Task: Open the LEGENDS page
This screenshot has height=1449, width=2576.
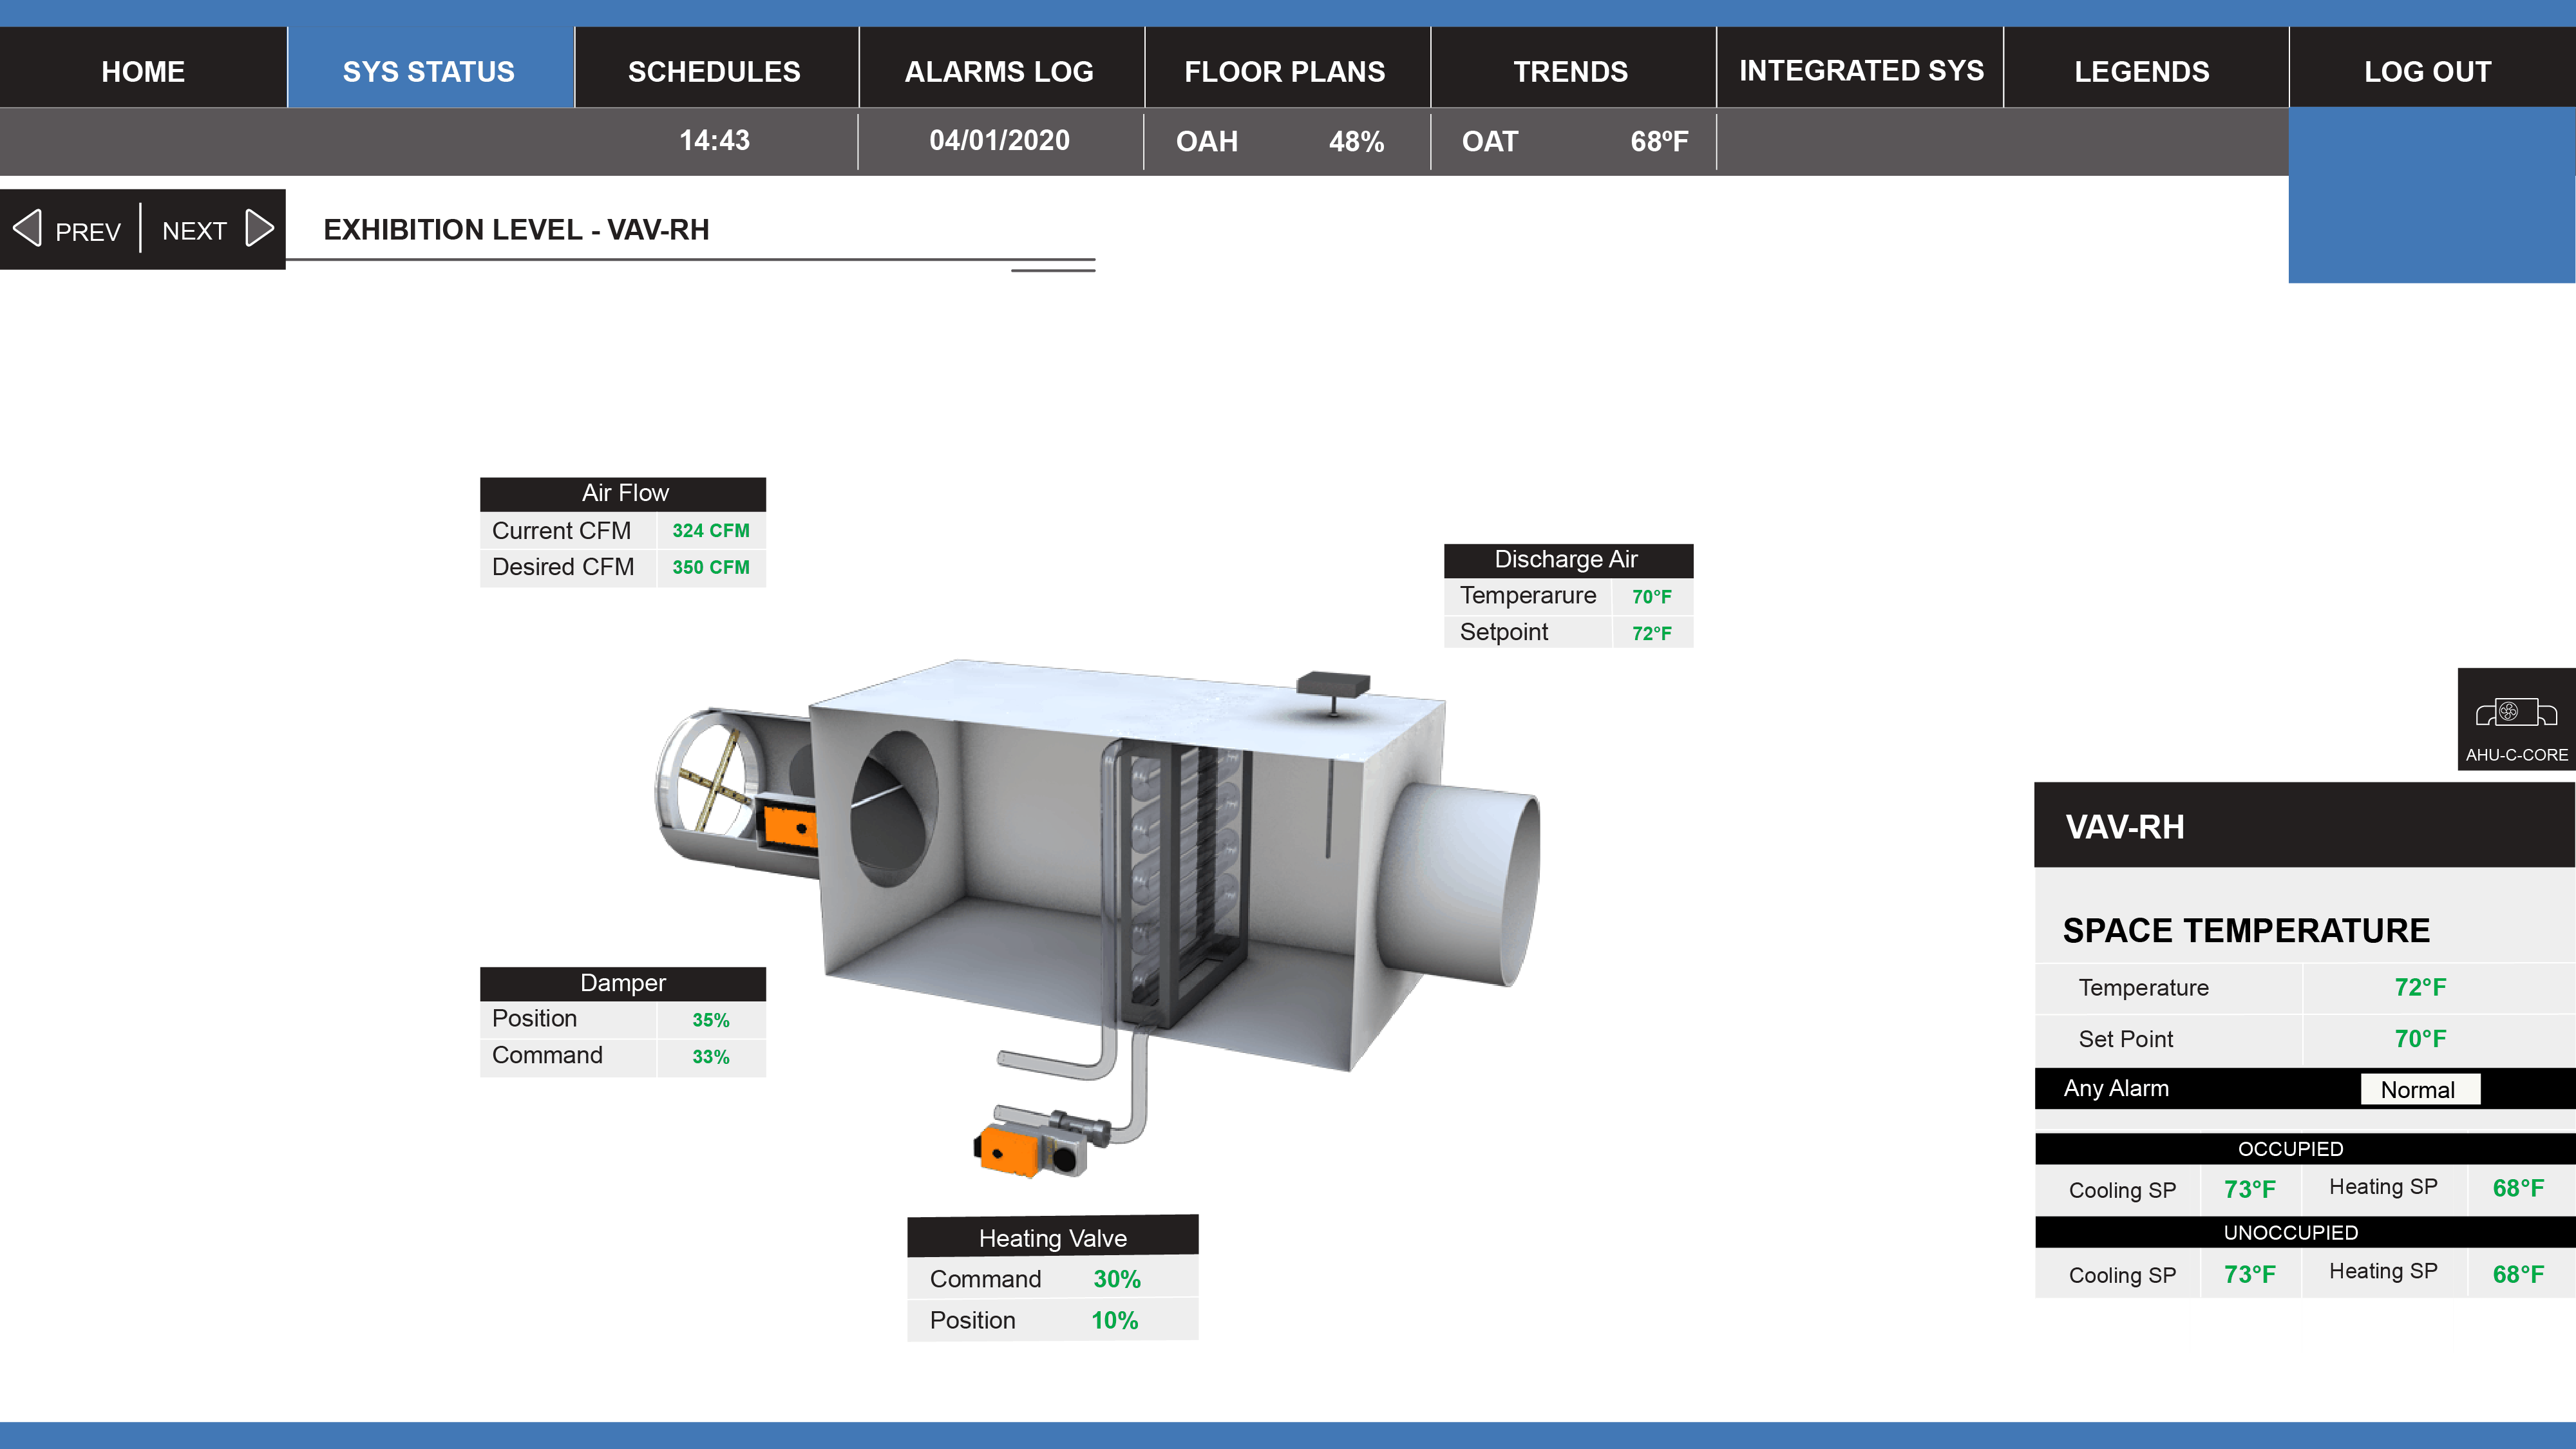Action: [2141, 71]
